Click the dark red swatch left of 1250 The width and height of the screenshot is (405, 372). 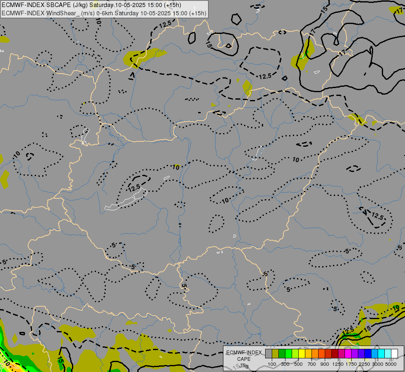tap(335, 354)
